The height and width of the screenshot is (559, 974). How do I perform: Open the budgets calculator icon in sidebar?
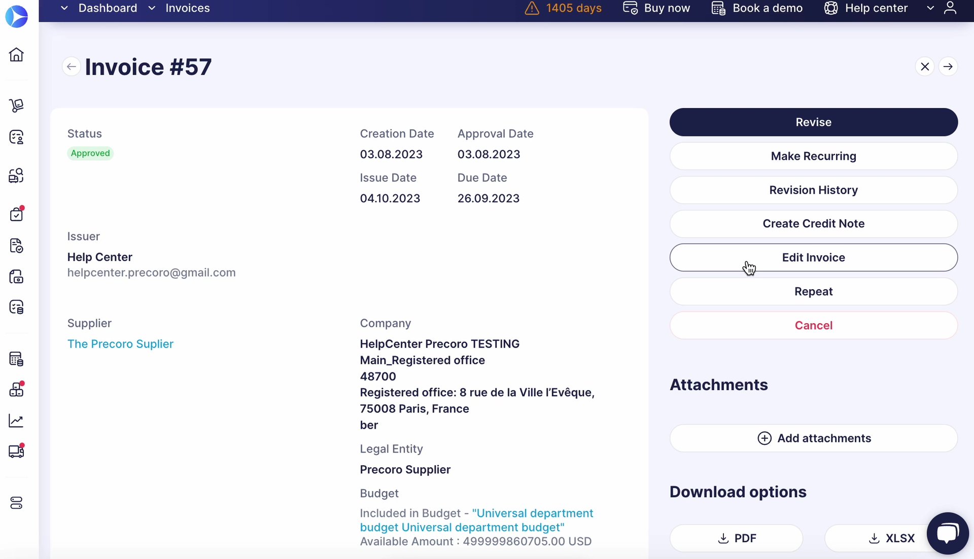pos(17,359)
